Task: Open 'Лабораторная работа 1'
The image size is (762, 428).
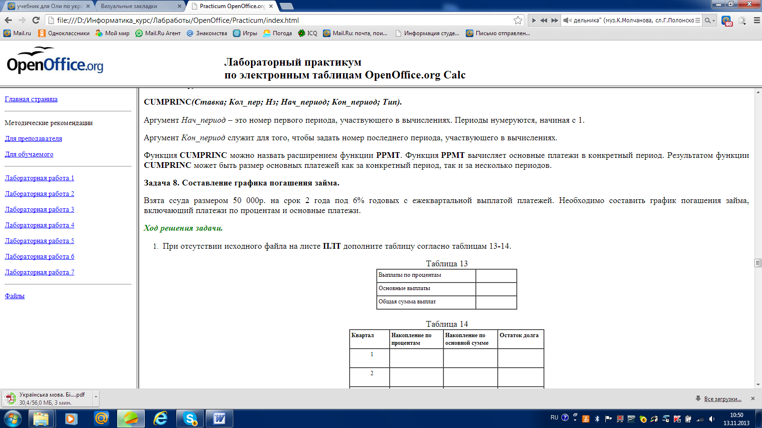Action: 40,178
